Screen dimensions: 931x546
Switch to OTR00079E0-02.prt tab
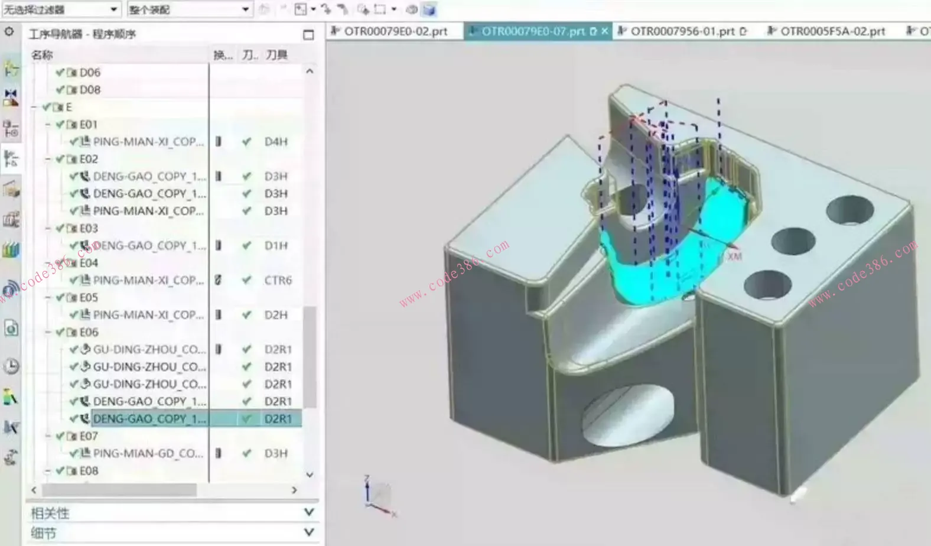[x=395, y=31]
